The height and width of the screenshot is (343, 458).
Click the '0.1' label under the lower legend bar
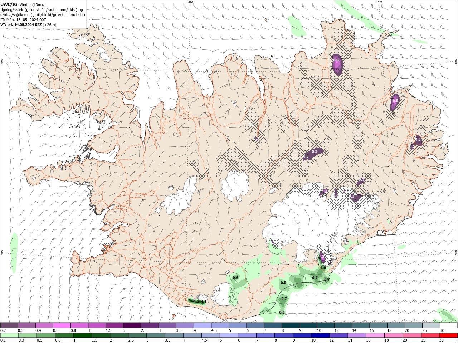3,340
